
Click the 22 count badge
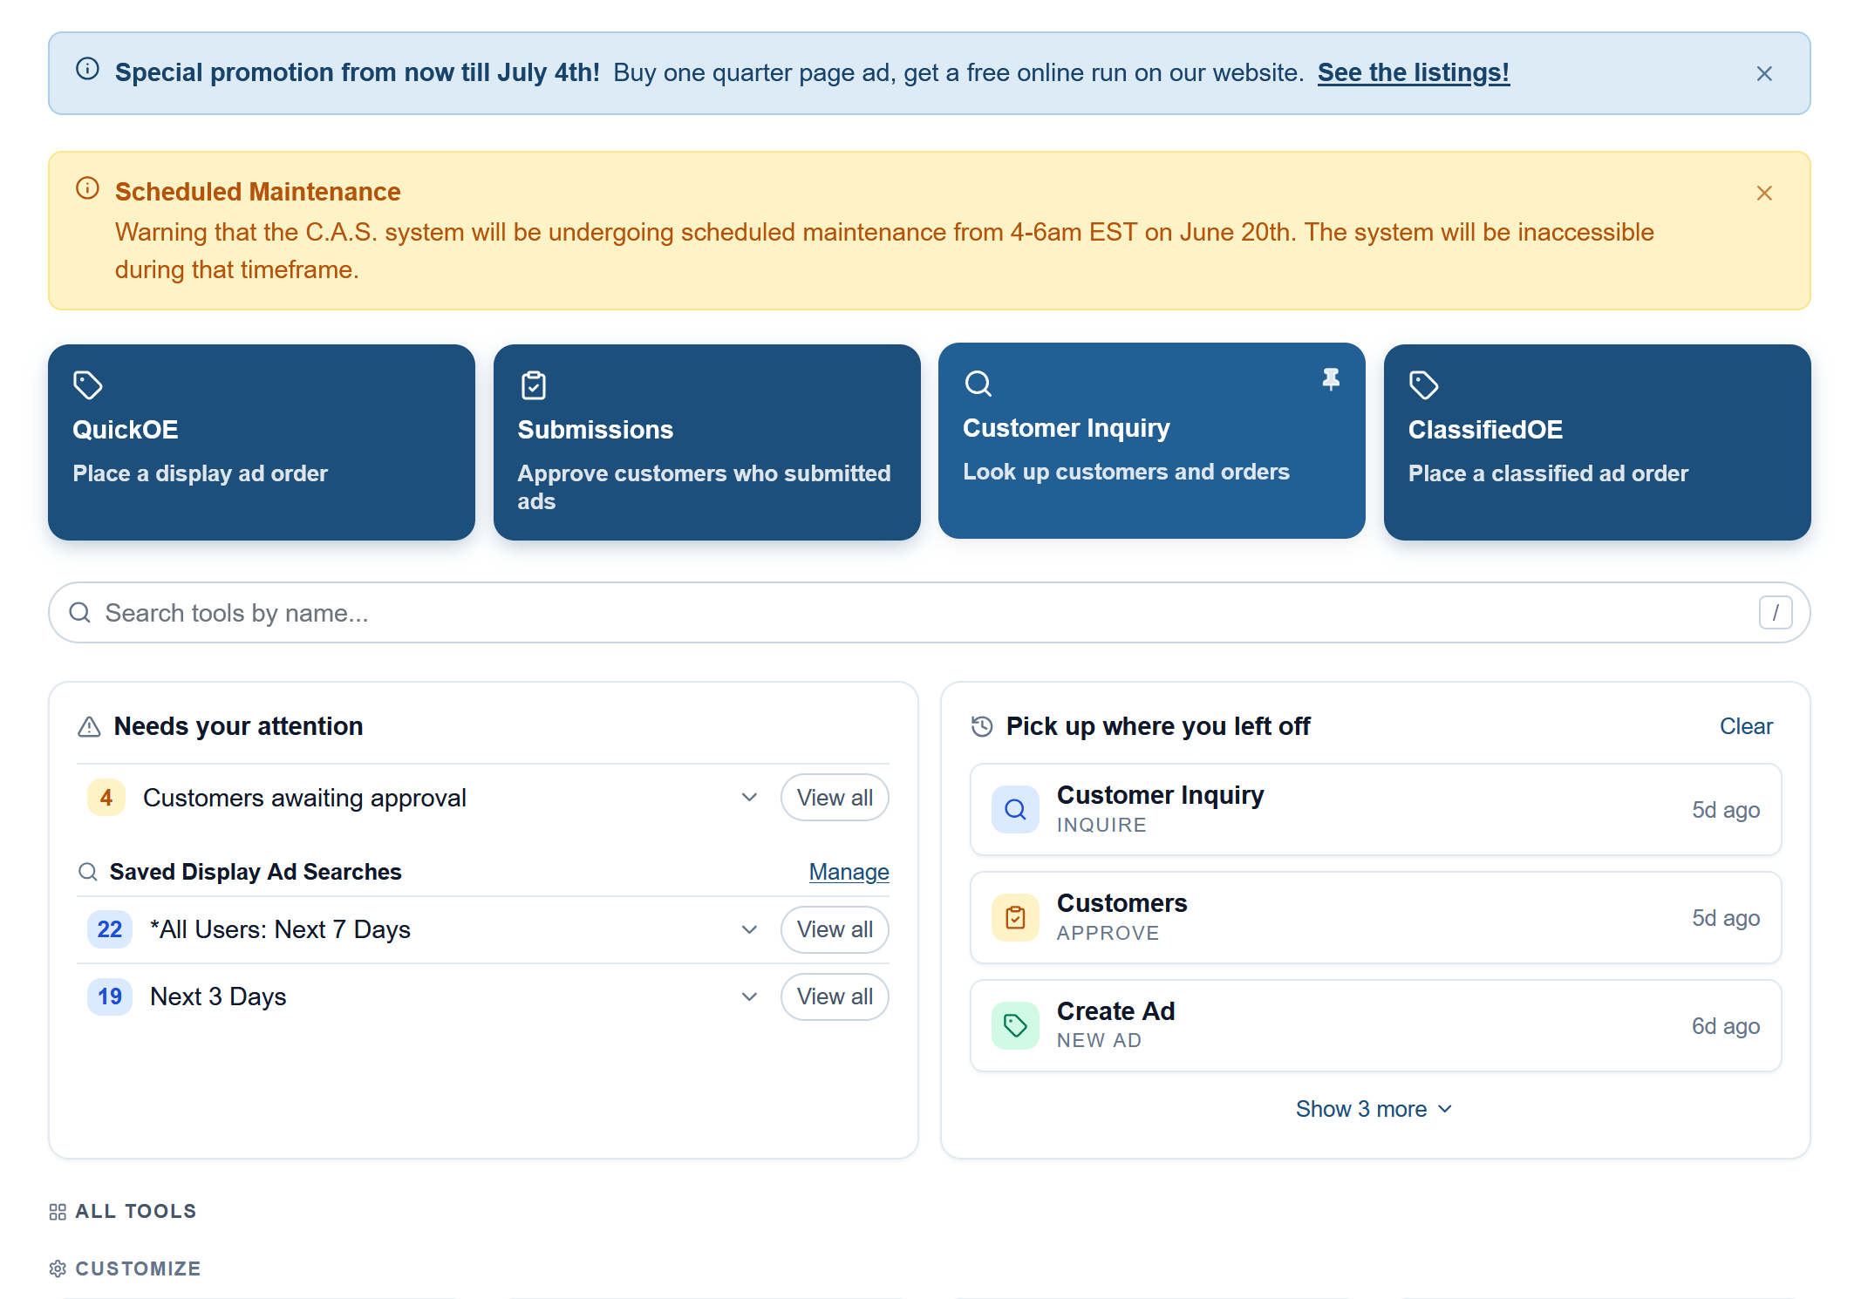(110, 929)
